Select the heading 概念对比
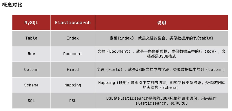 (12, 5)
